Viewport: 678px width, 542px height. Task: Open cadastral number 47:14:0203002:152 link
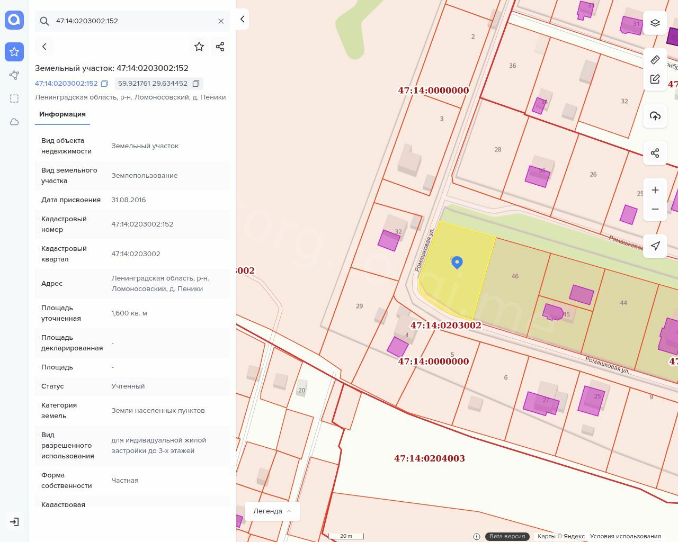[x=66, y=84]
